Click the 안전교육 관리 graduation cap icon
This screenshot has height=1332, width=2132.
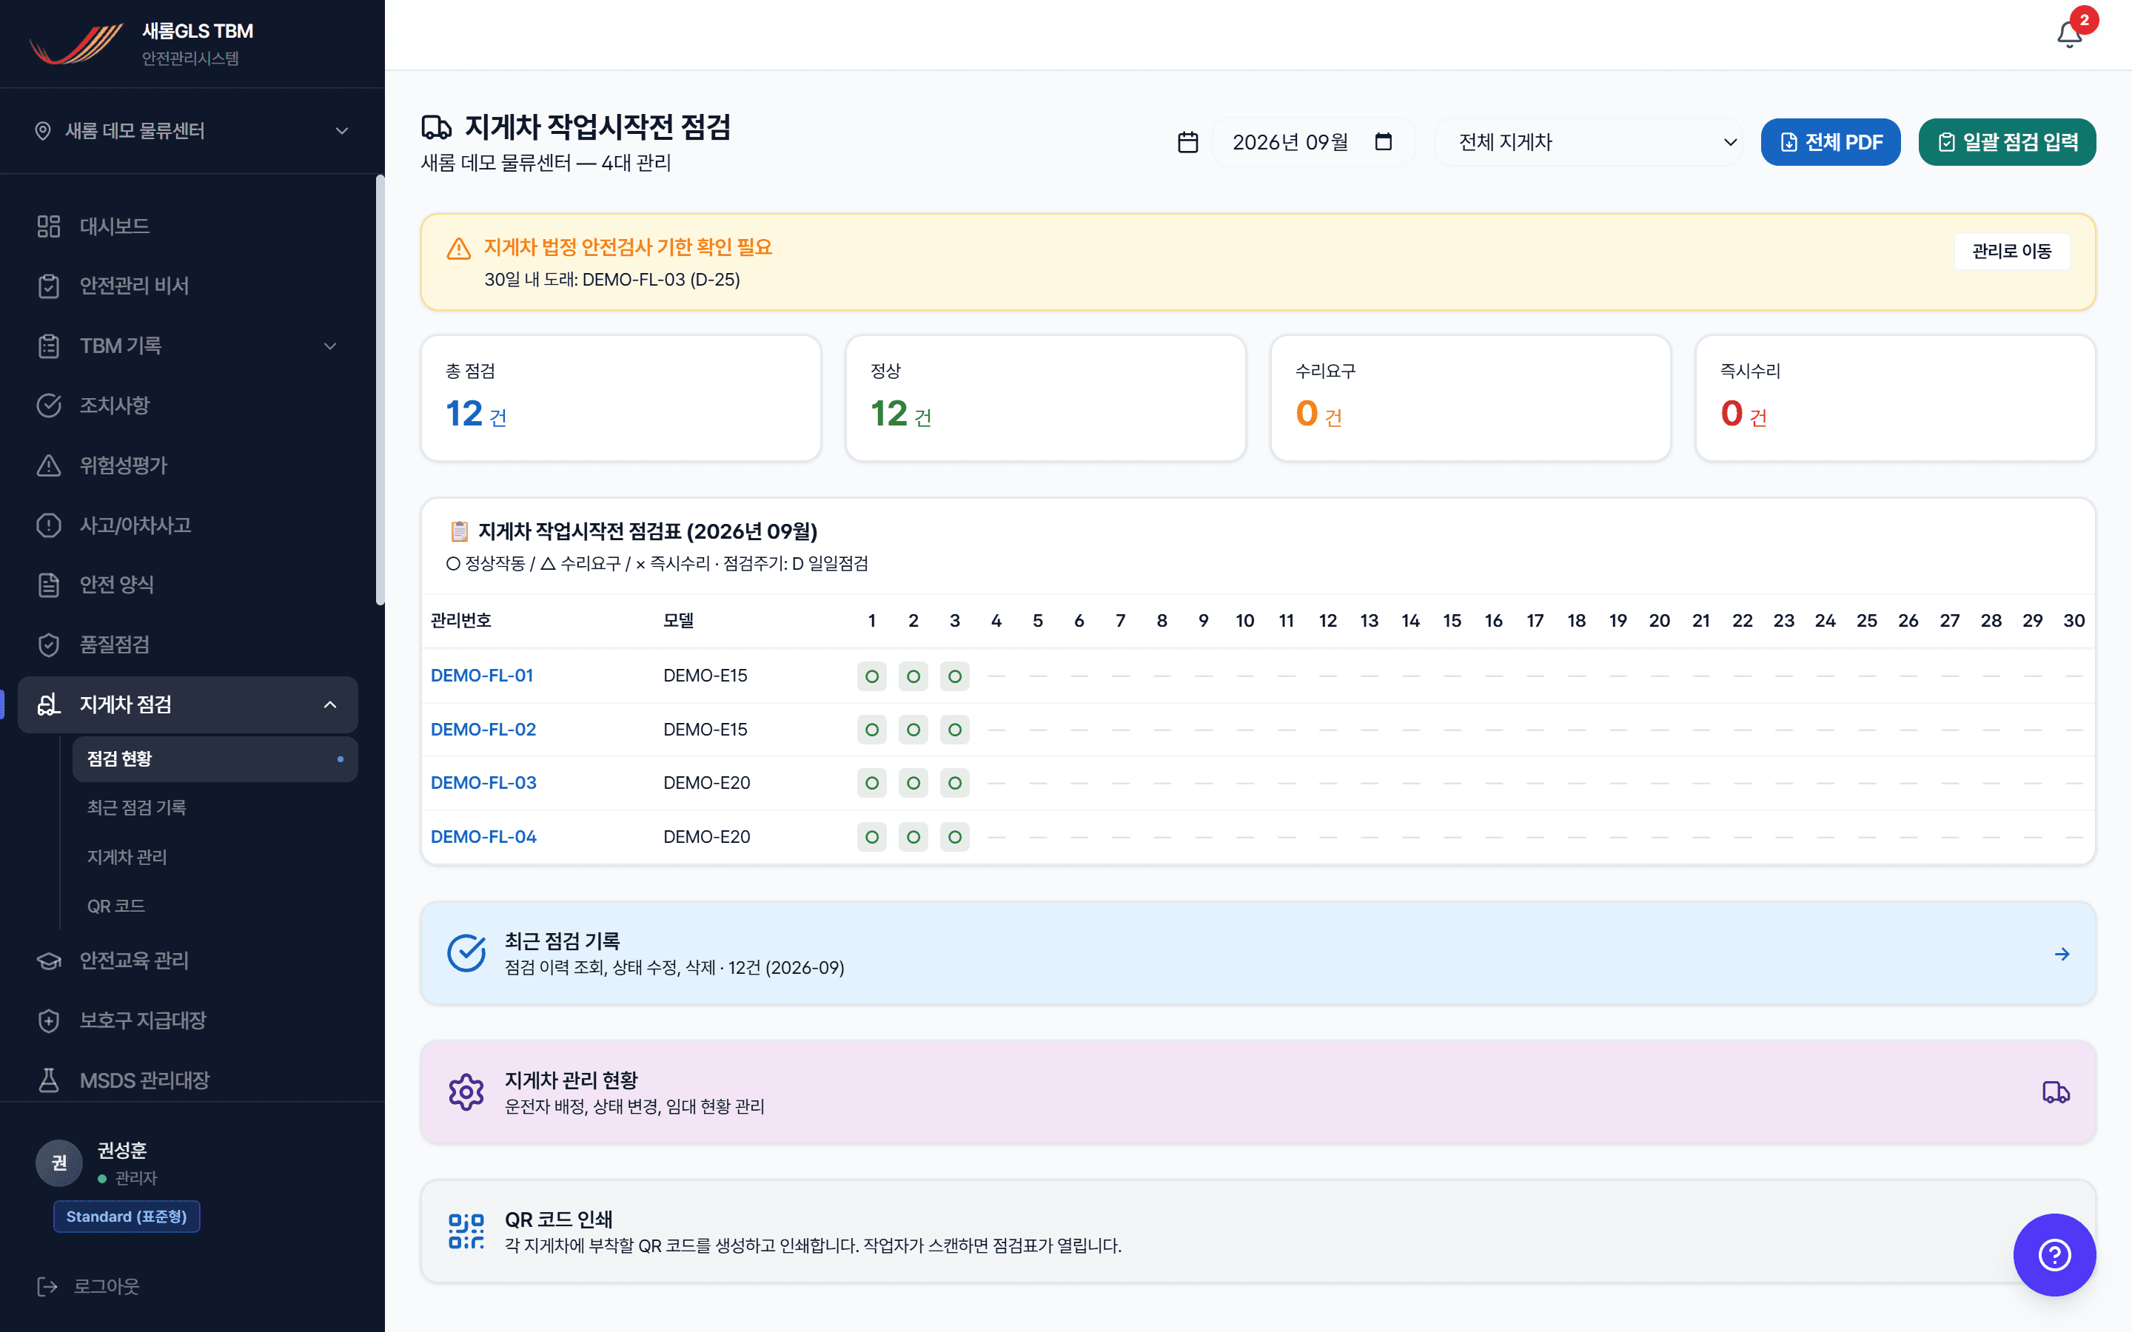point(48,961)
